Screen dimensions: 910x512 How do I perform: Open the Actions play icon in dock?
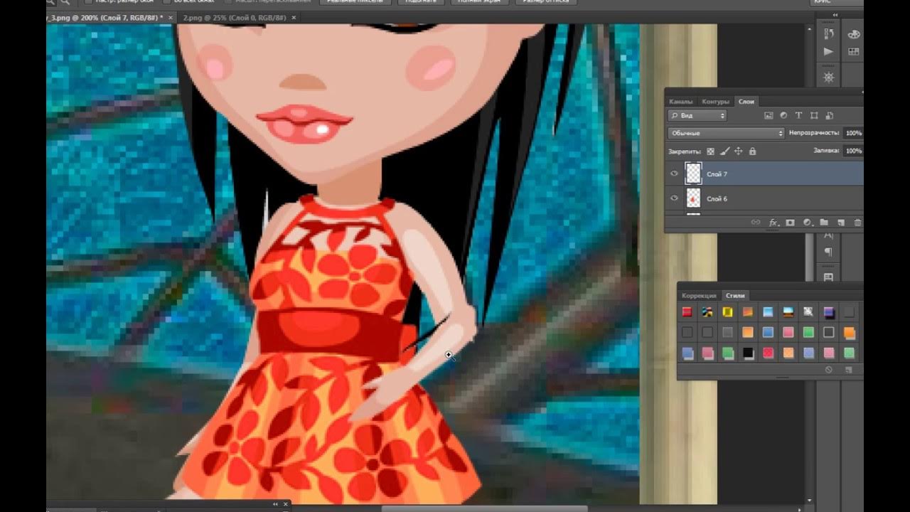pos(828,52)
